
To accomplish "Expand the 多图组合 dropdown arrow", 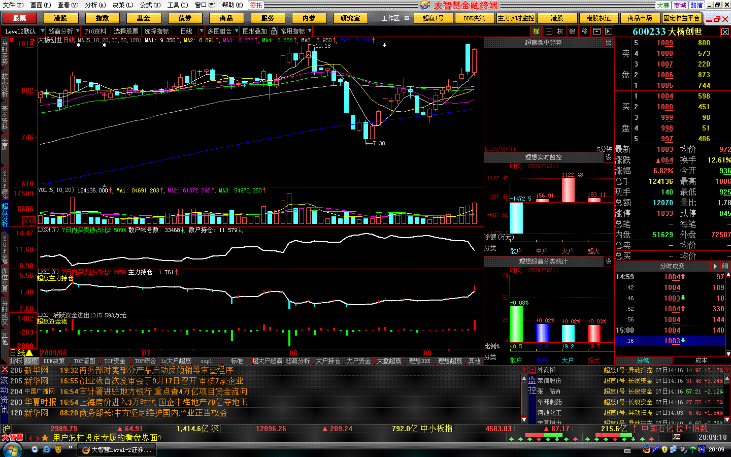I will pyautogui.click(x=237, y=31).
